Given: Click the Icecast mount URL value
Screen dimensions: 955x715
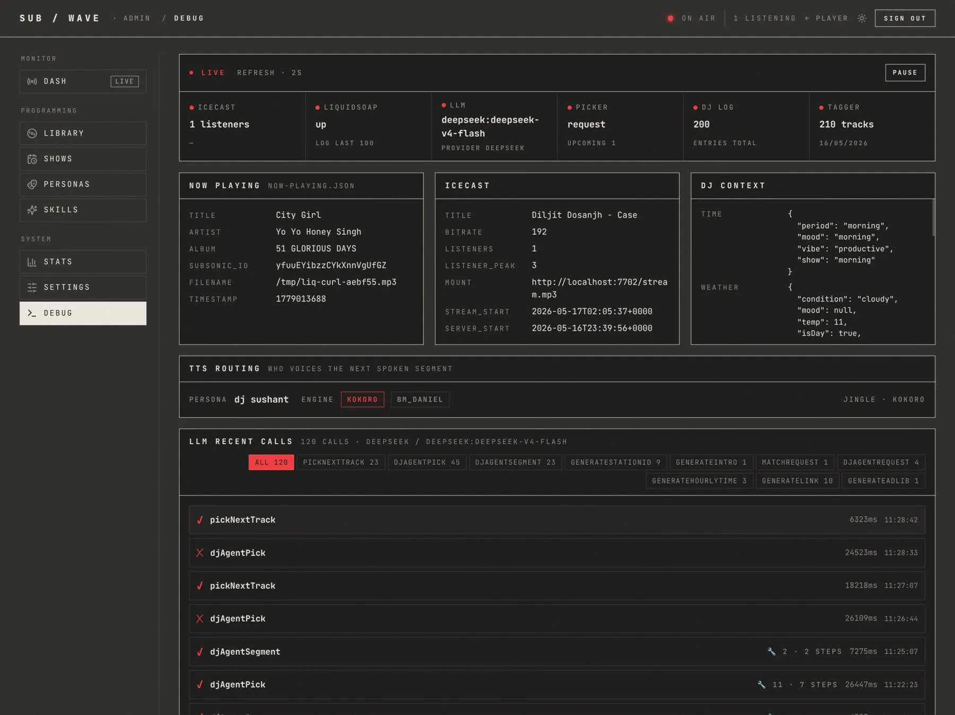Looking at the screenshot, I should [x=600, y=288].
